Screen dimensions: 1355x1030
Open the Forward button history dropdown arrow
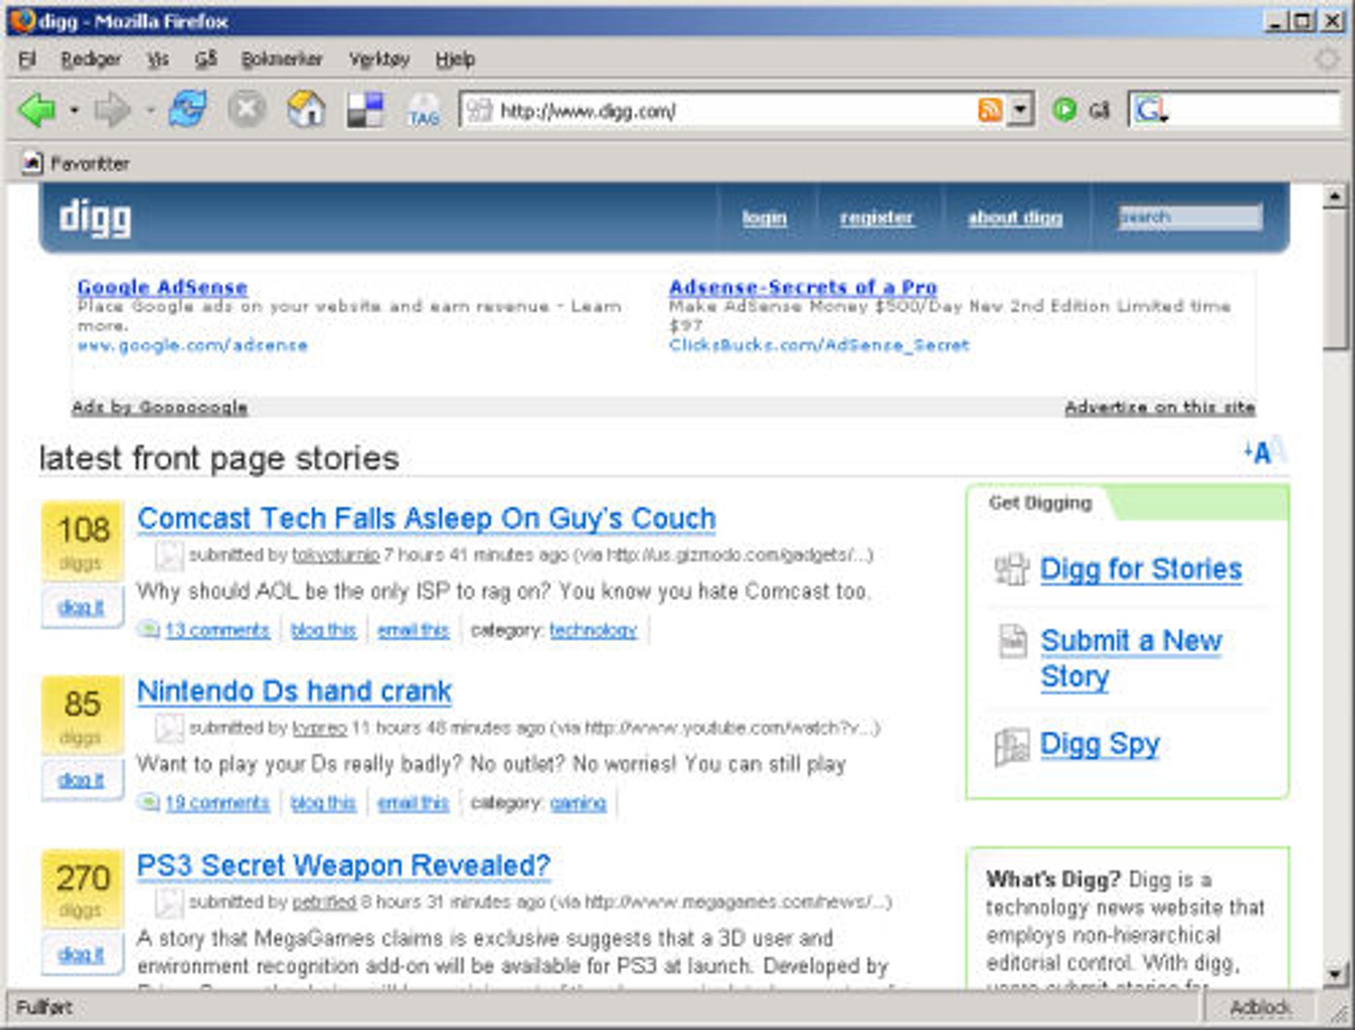click(150, 110)
